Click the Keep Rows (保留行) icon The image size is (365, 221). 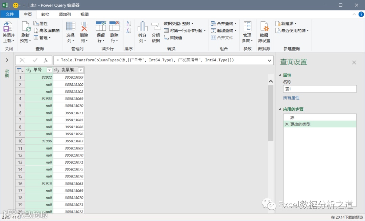pyautogui.click(x=101, y=26)
